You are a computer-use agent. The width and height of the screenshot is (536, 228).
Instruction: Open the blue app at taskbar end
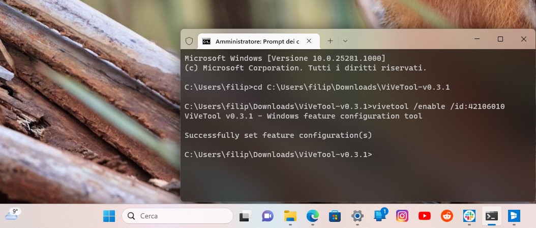pyautogui.click(x=514, y=216)
